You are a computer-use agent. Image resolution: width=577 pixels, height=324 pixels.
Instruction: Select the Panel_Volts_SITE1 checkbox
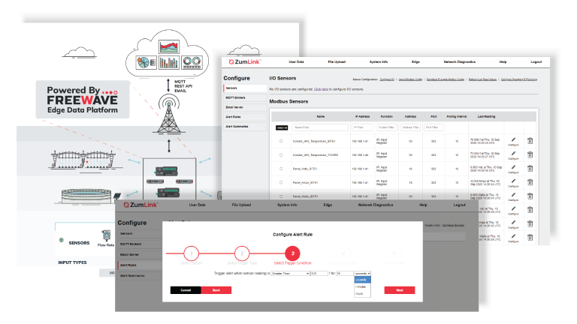(281, 169)
